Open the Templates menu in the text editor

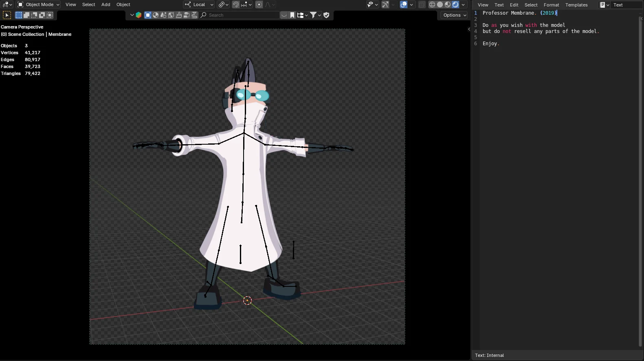(x=576, y=5)
